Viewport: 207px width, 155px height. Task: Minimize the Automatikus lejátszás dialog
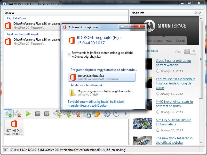pyautogui.click(x=123, y=26)
